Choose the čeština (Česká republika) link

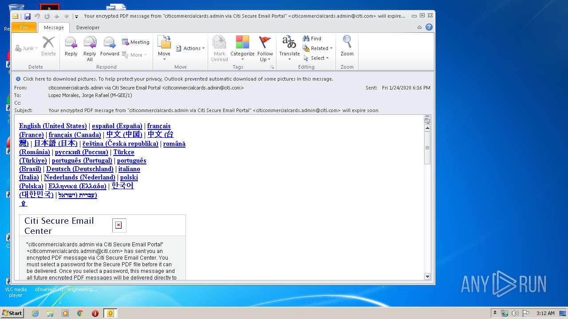(x=120, y=144)
